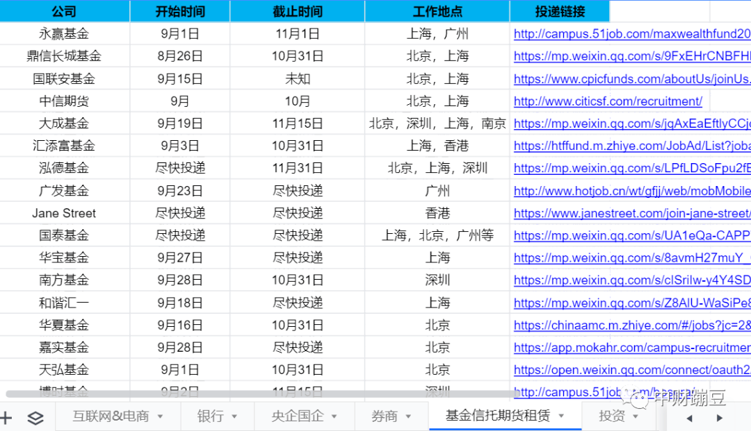The height and width of the screenshot is (431, 751).
Task: Select the 国联安基金 company cell
Action: (x=65, y=79)
